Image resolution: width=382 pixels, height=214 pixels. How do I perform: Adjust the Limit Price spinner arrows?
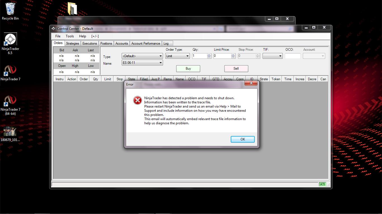[234, 56]
